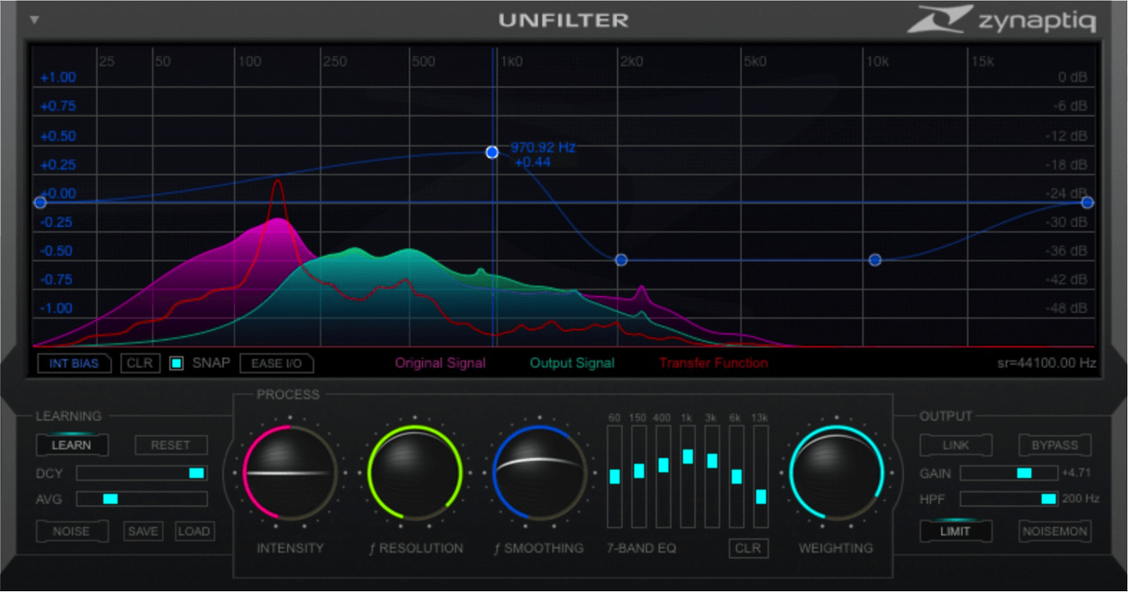Screen dimensions: 1128x592
Task: Enable the INT BIAS mode button
Action: click(73, 363)
